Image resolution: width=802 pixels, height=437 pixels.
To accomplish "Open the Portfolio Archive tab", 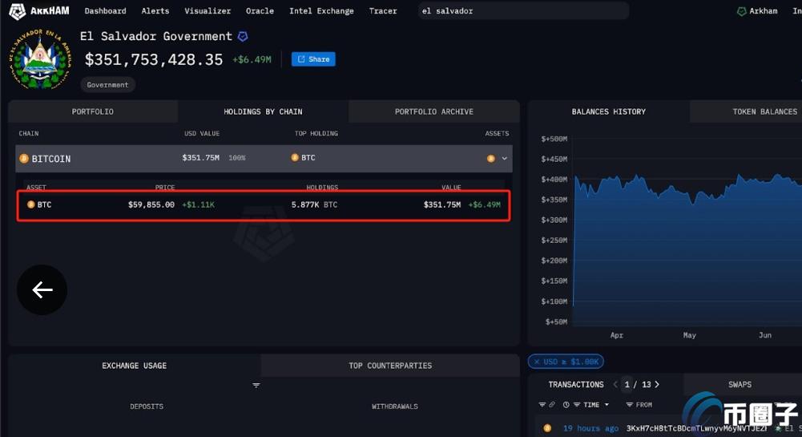I will [433, 111].
